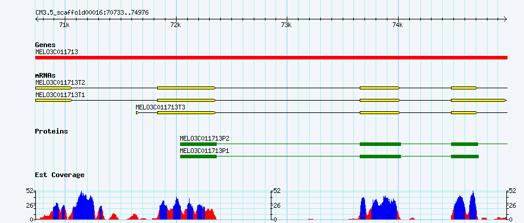Click the right arrow of the ruler
The width and height of the screenshot is (524, 223).
tap(506, 19)
